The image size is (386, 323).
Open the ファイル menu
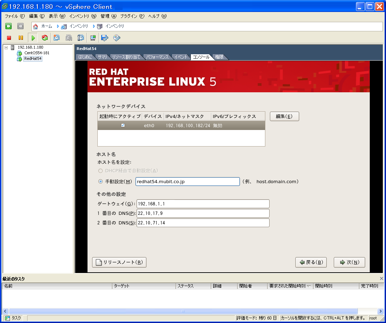pos(15,16)
